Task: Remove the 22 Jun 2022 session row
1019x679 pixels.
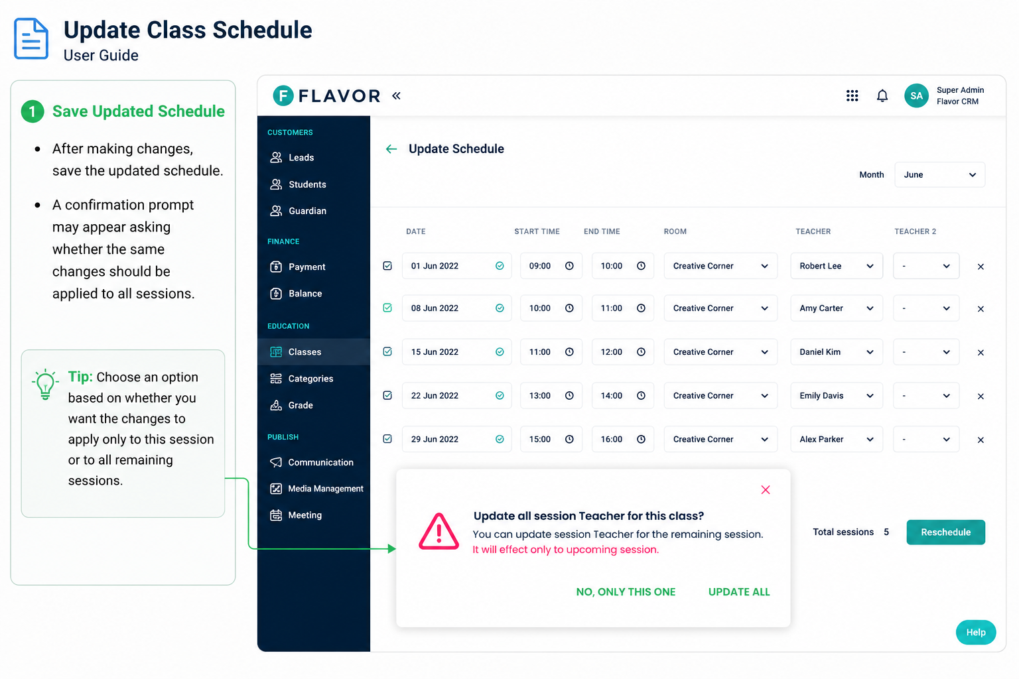Action: pos(981,397)
